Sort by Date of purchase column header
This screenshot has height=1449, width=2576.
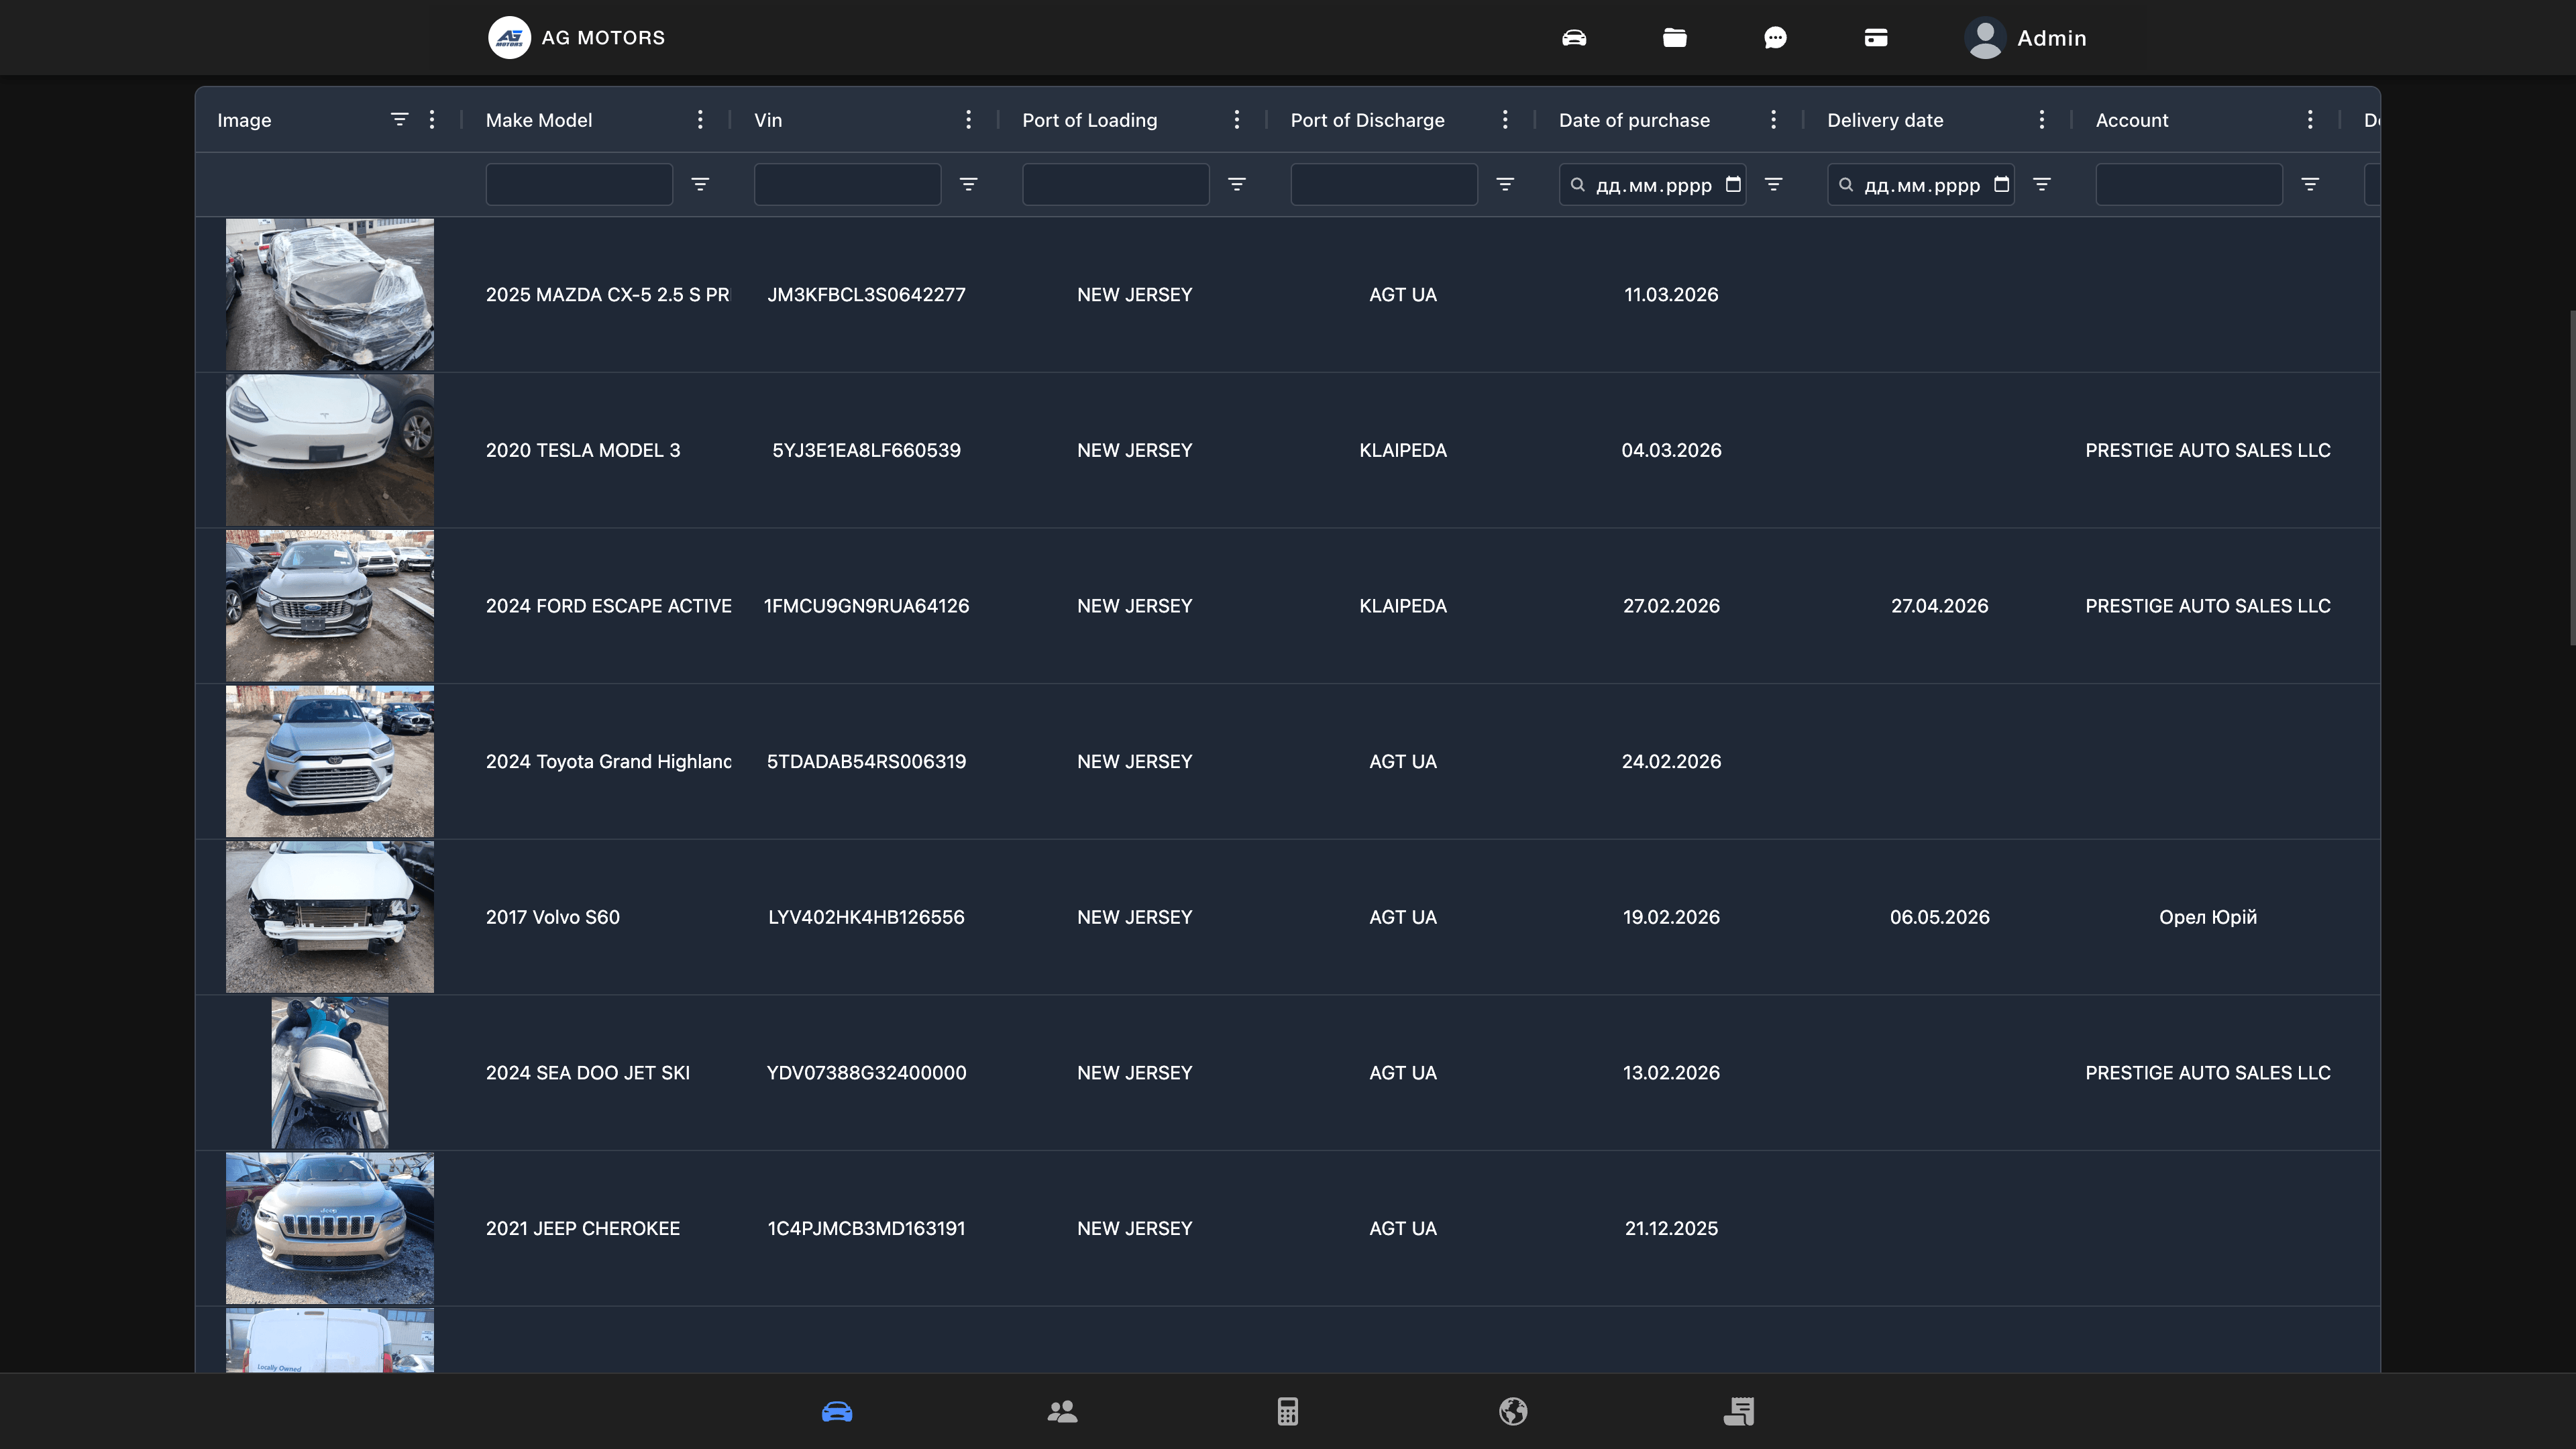1634,120
